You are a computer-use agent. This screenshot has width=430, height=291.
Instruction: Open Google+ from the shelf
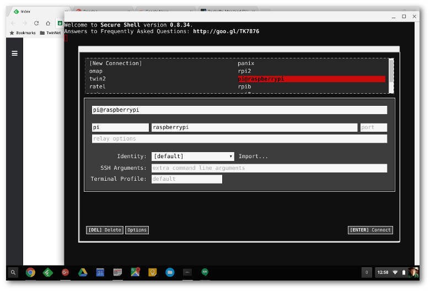65,272
